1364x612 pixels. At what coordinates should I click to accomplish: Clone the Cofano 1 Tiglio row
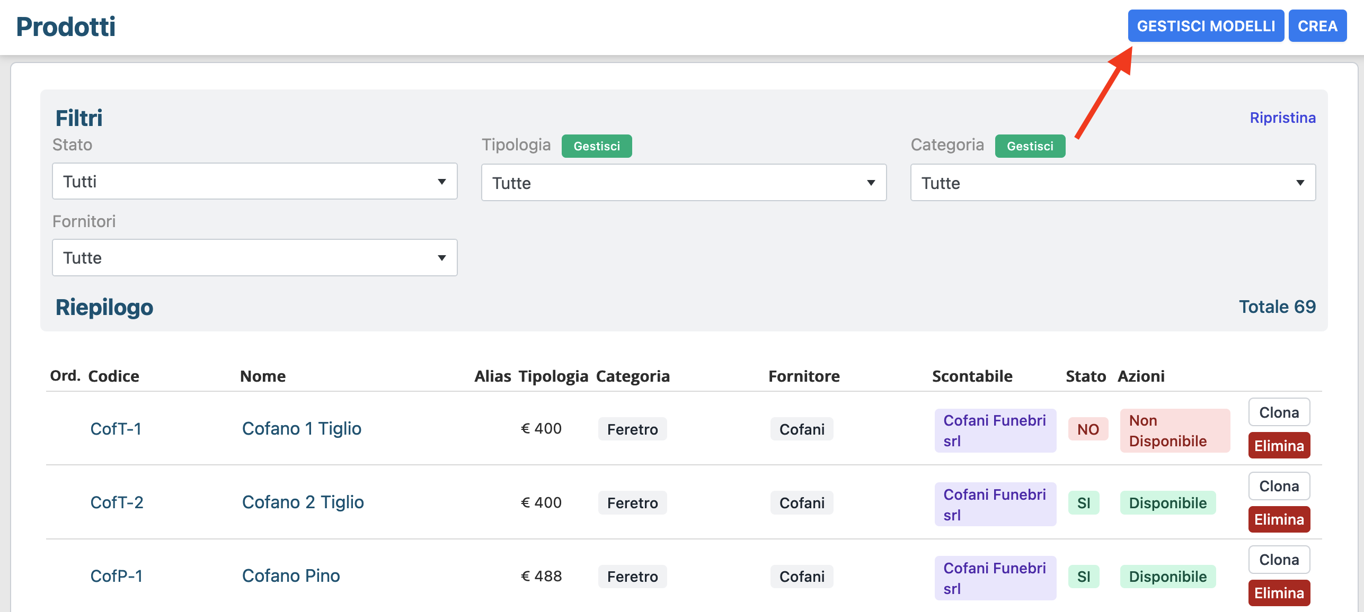(1279, 412)
